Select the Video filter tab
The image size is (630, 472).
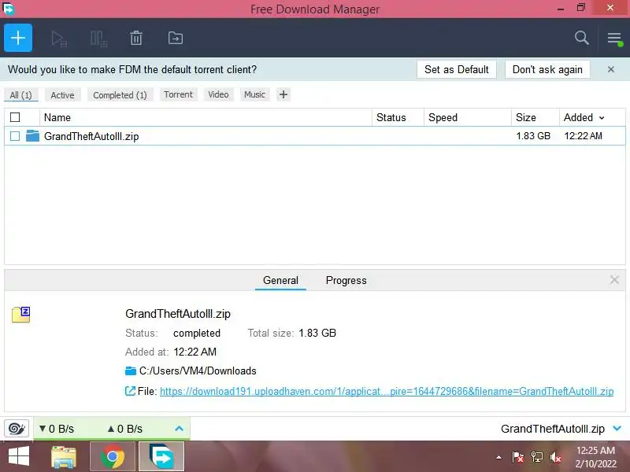pos(218,94)
